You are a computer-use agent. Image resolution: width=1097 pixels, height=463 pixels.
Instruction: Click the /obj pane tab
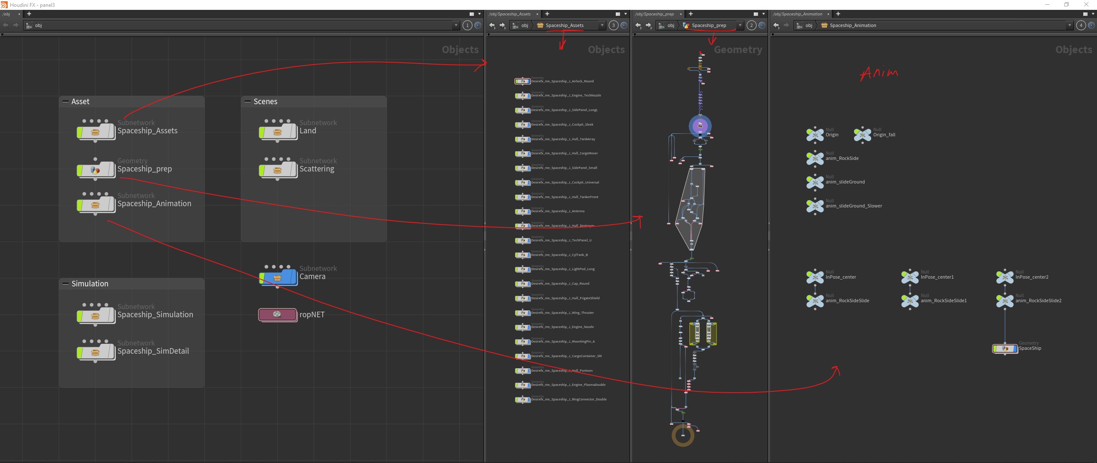click(7, 14)
